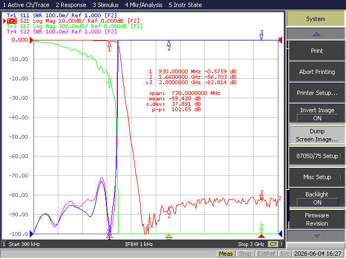Click Firmware Revision softkey
346x259 pixels.
coord(317,220)
